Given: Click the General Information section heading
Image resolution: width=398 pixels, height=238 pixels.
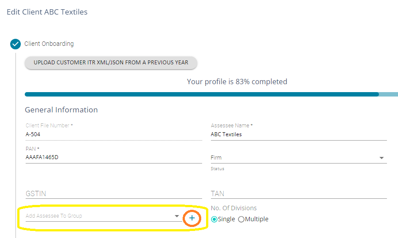Looking at the screenshot, I should pos(61,110).
